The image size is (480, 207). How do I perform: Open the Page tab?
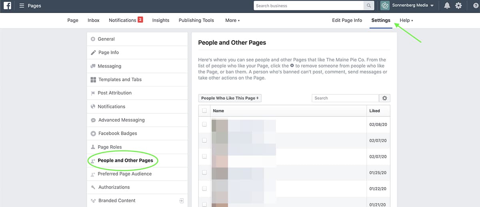click(73, 20)
